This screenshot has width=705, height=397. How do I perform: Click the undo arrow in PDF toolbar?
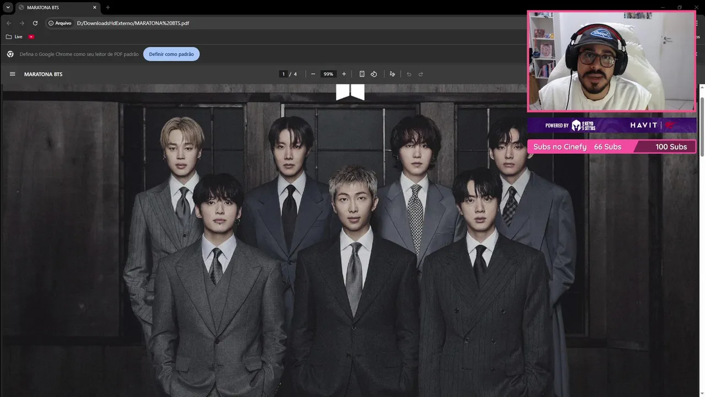[x=409, y=74]
